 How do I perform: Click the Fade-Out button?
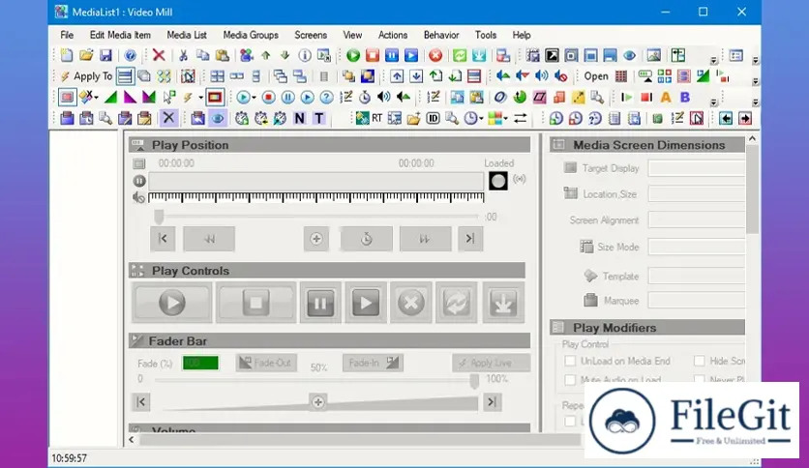coord(266,363)
